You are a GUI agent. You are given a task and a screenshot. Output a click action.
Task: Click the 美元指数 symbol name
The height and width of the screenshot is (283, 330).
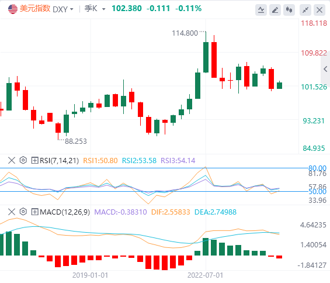click(x=35, y=9)
